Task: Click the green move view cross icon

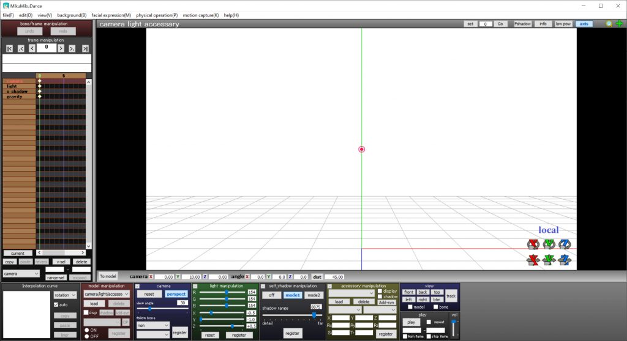Action: [x=620, y=24]
